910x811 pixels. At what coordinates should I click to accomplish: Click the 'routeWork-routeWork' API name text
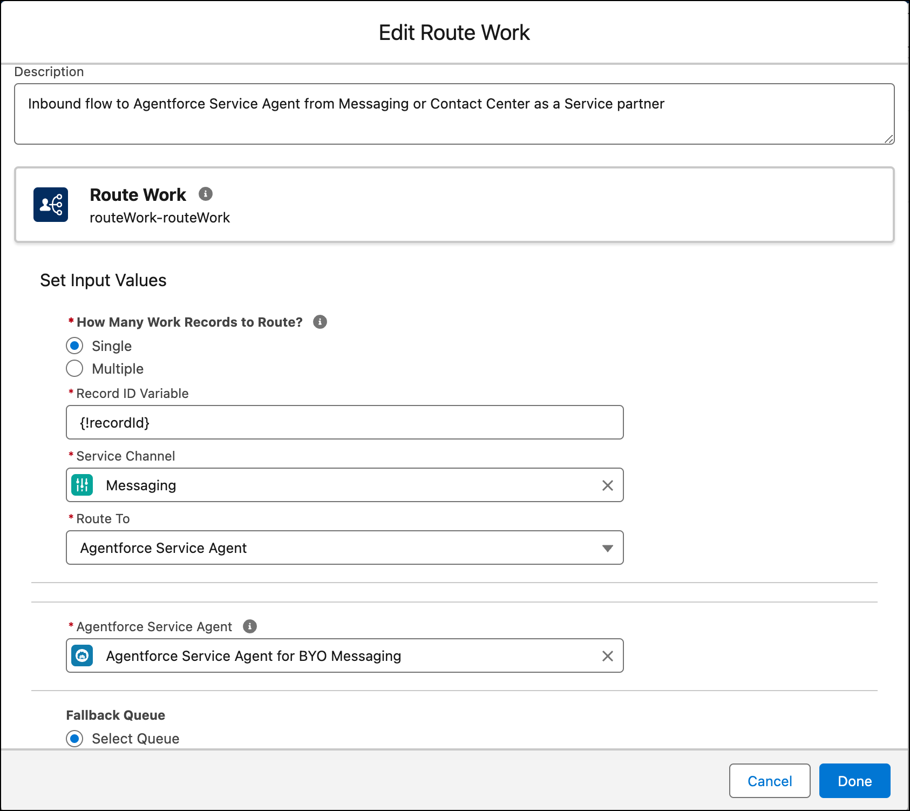coord(160,218)
